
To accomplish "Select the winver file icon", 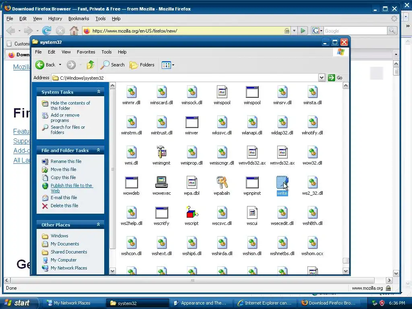I will point(192,122).
